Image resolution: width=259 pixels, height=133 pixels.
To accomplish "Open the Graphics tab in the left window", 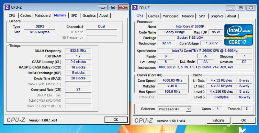I will pos(89,15).
